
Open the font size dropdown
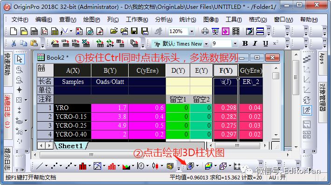coord(235,44)
